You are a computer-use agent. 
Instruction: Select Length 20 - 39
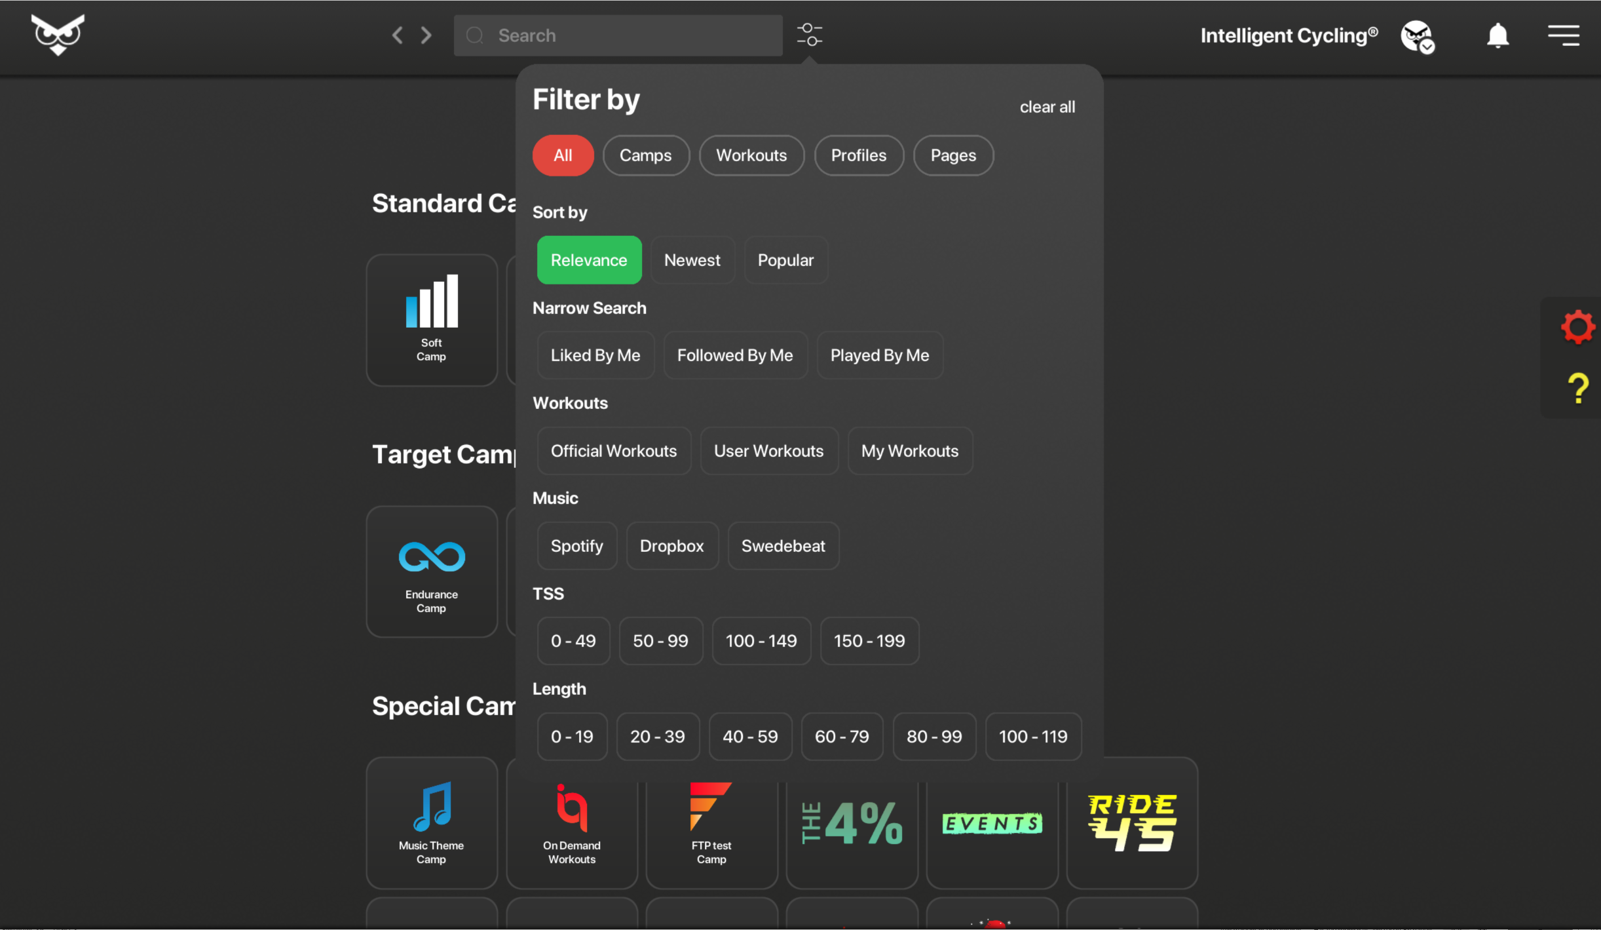[x=658, y=737]
